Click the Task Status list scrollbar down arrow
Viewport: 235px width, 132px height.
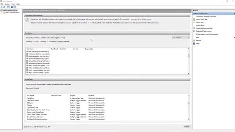(188, 73)
